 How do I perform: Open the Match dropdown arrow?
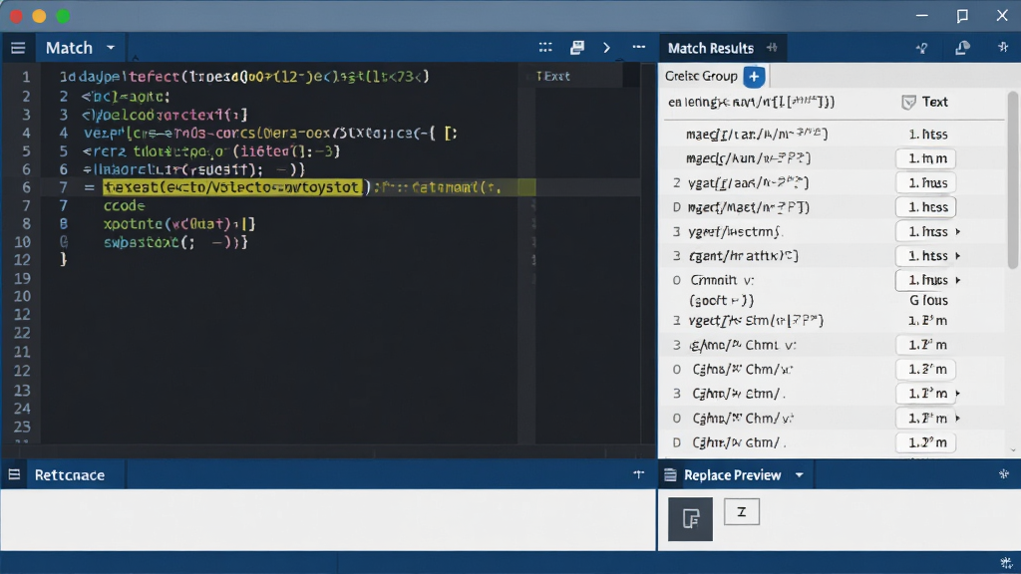click(x=111, y=48)
